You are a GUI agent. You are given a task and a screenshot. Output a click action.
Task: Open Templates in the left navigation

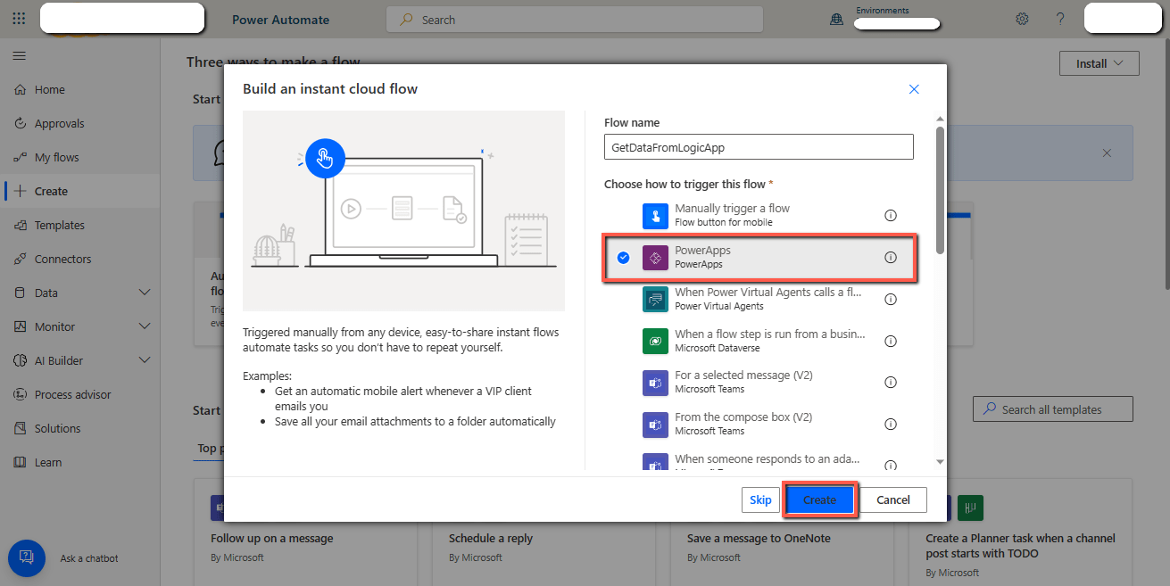click(x=59, y=225)
